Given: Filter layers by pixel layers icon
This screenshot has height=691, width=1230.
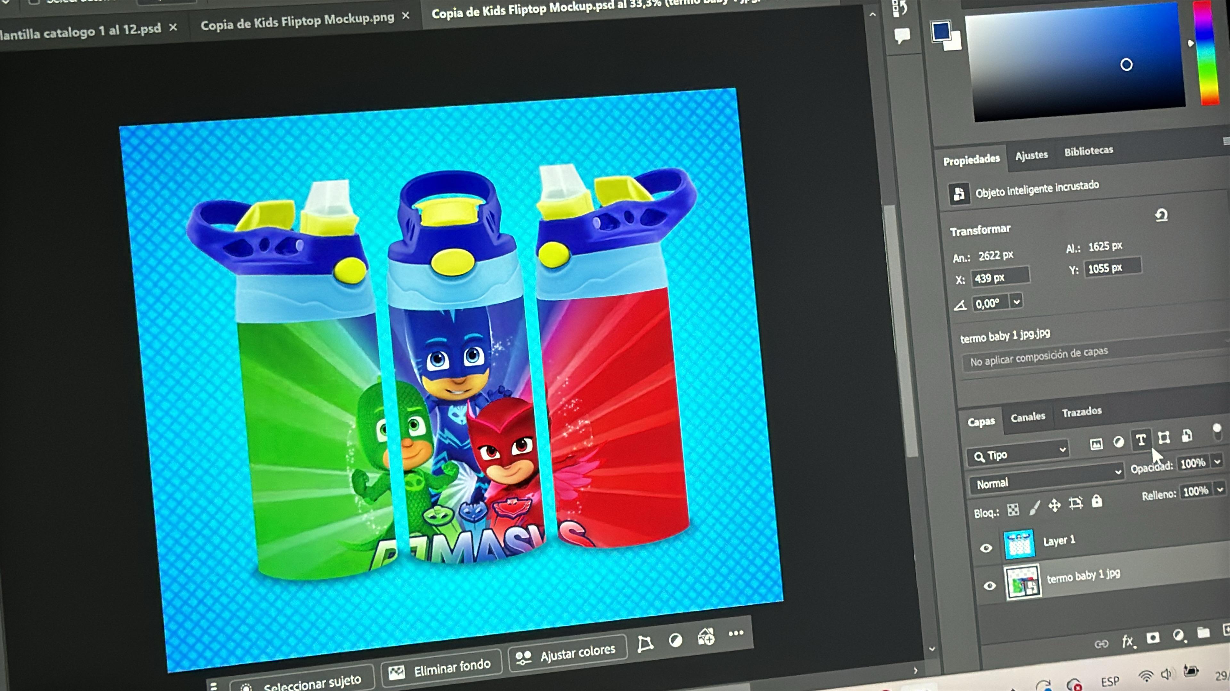Looking at the screenshot, I should (1096, 444).
